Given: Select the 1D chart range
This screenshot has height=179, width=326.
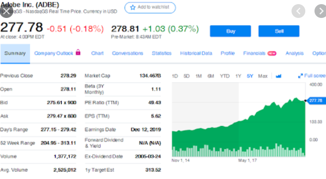Looking at the screenshot, I should tap(175, 76).
